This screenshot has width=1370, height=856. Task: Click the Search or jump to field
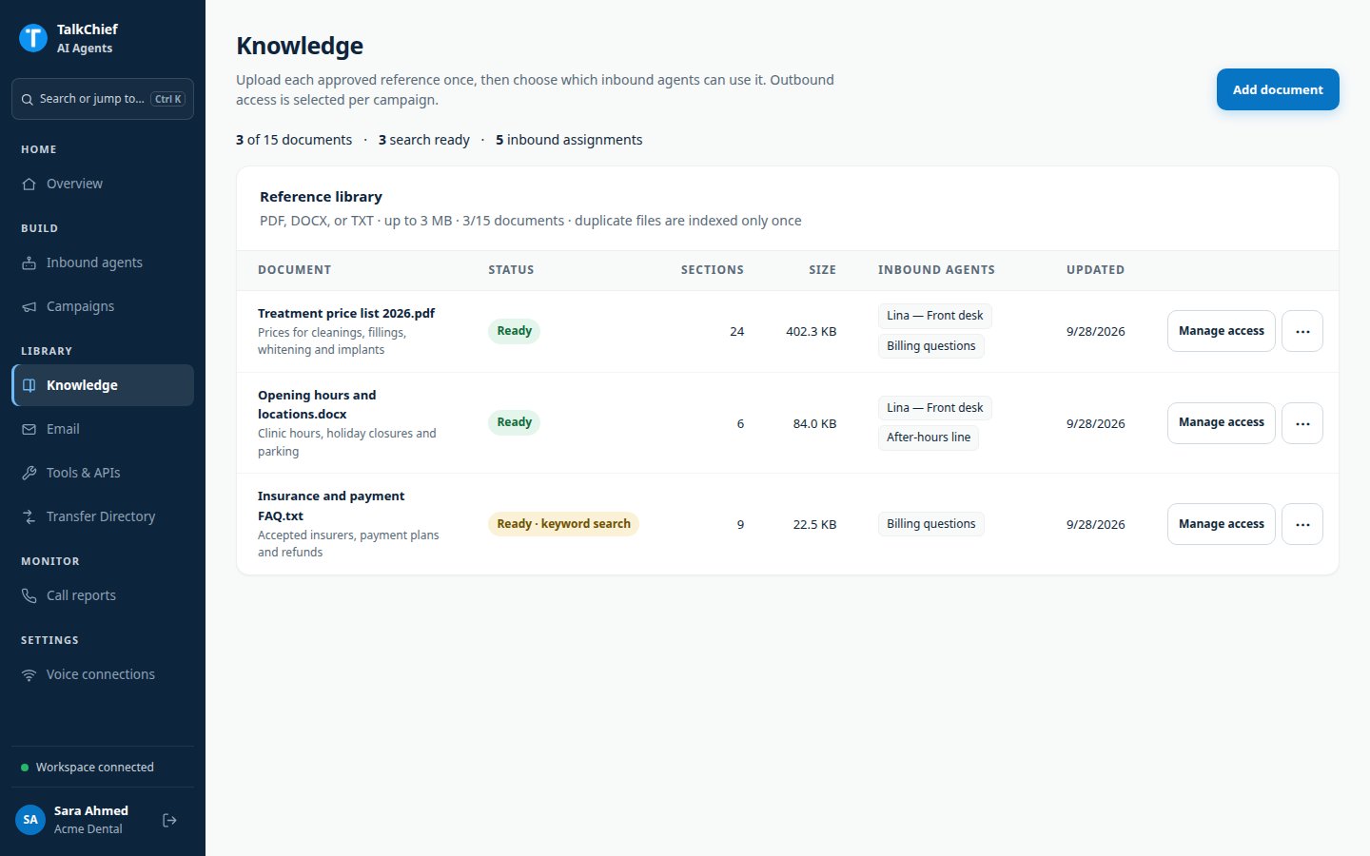[x=103, y=99]
